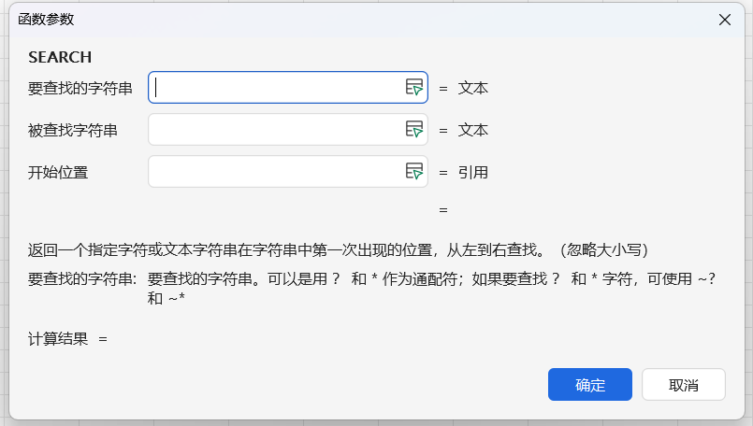The height and width of the screenshot is (426, 753).
Task: Click the 计算结果 label
Action: (58, 338)
